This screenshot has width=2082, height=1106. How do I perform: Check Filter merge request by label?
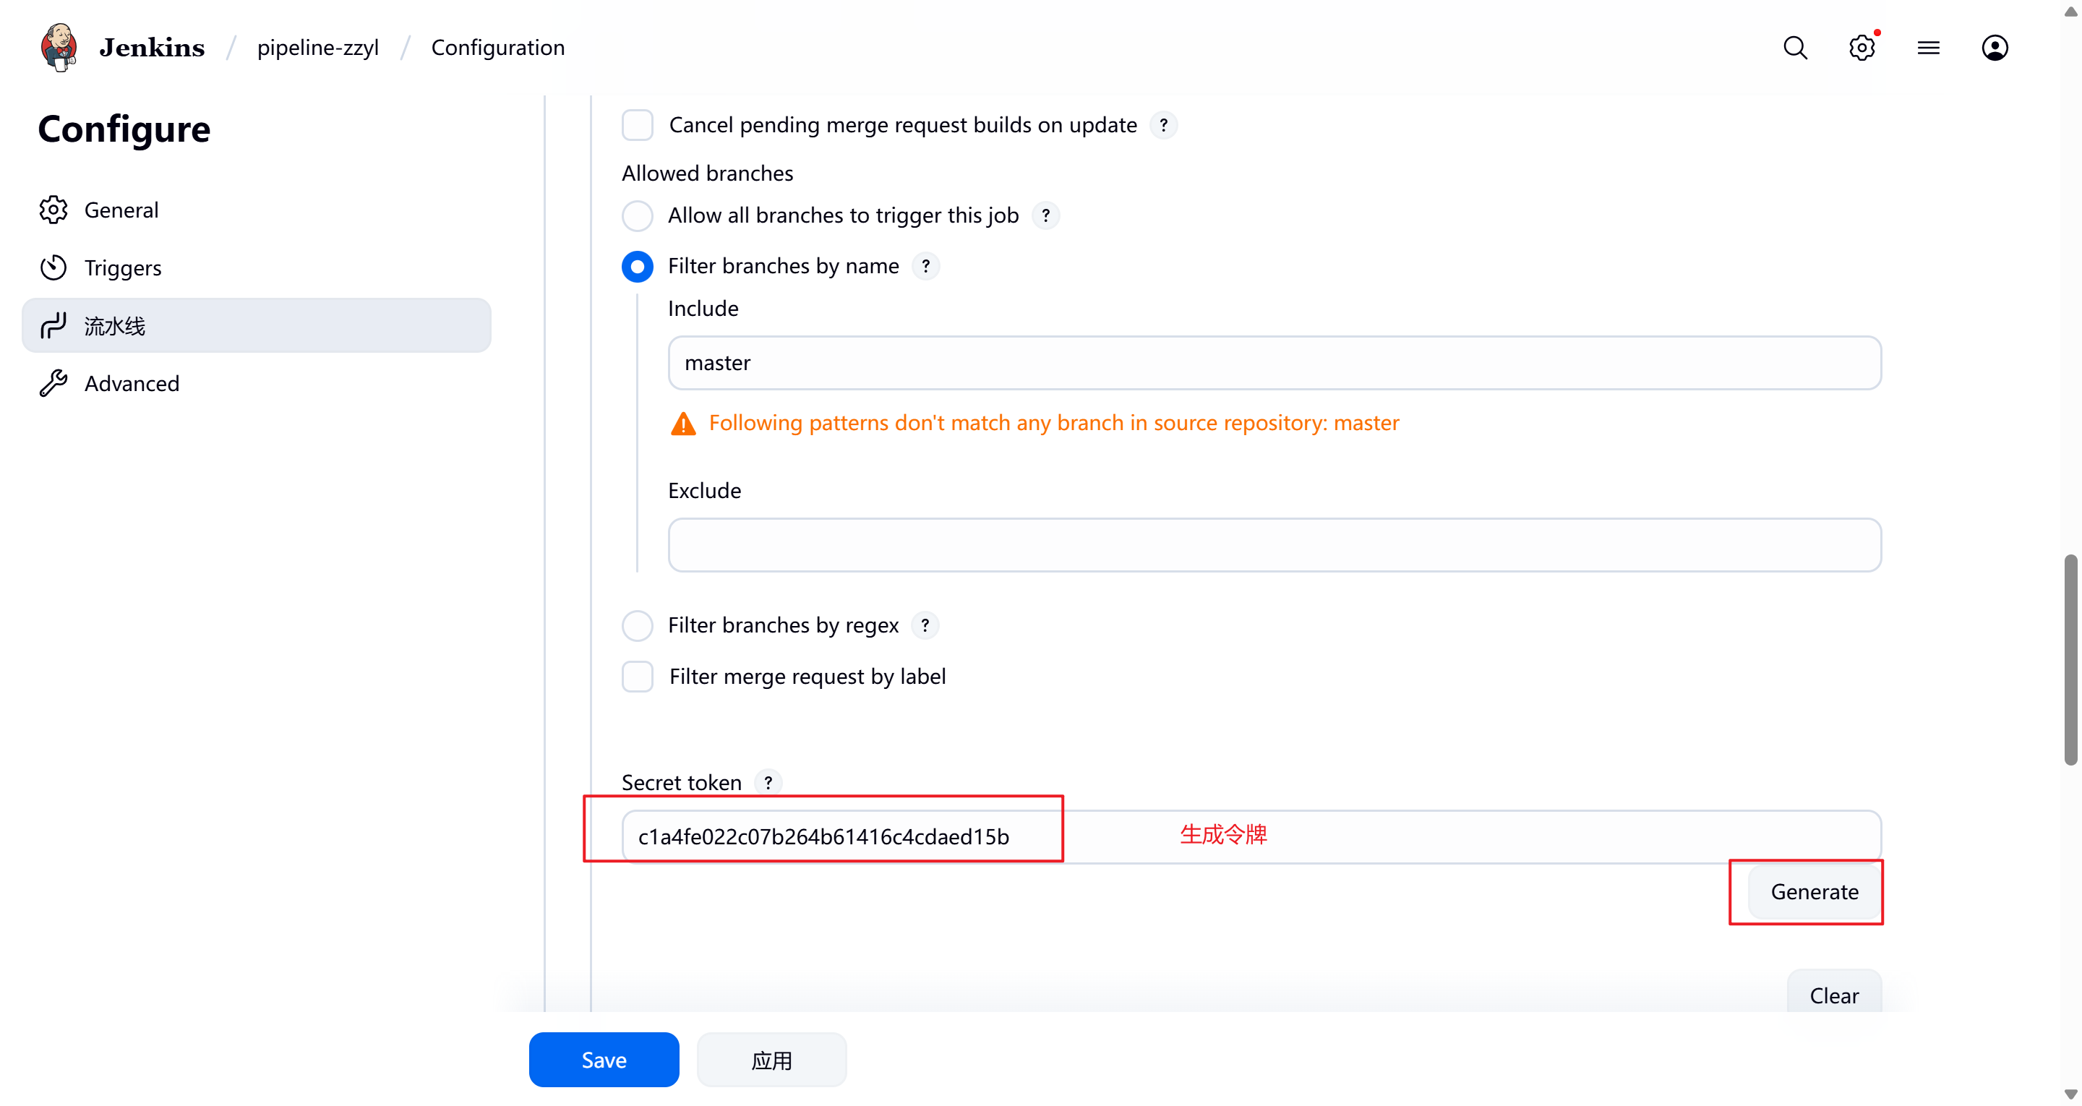pyautogui.click(x=637, y=676)
